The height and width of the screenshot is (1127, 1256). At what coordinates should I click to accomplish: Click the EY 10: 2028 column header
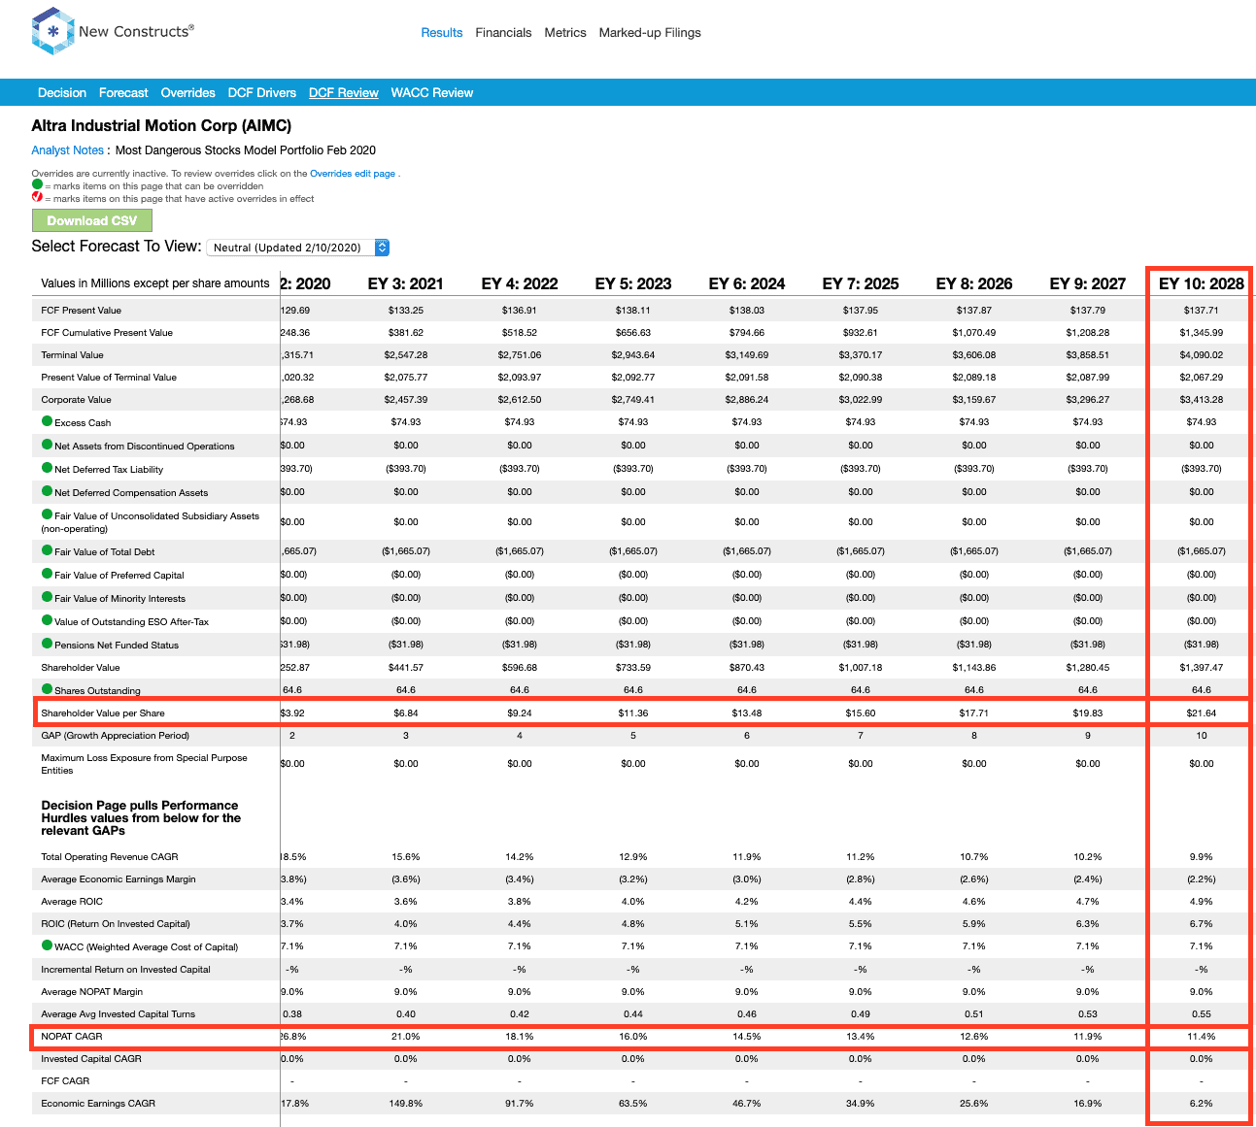(x=1202, y=283)
